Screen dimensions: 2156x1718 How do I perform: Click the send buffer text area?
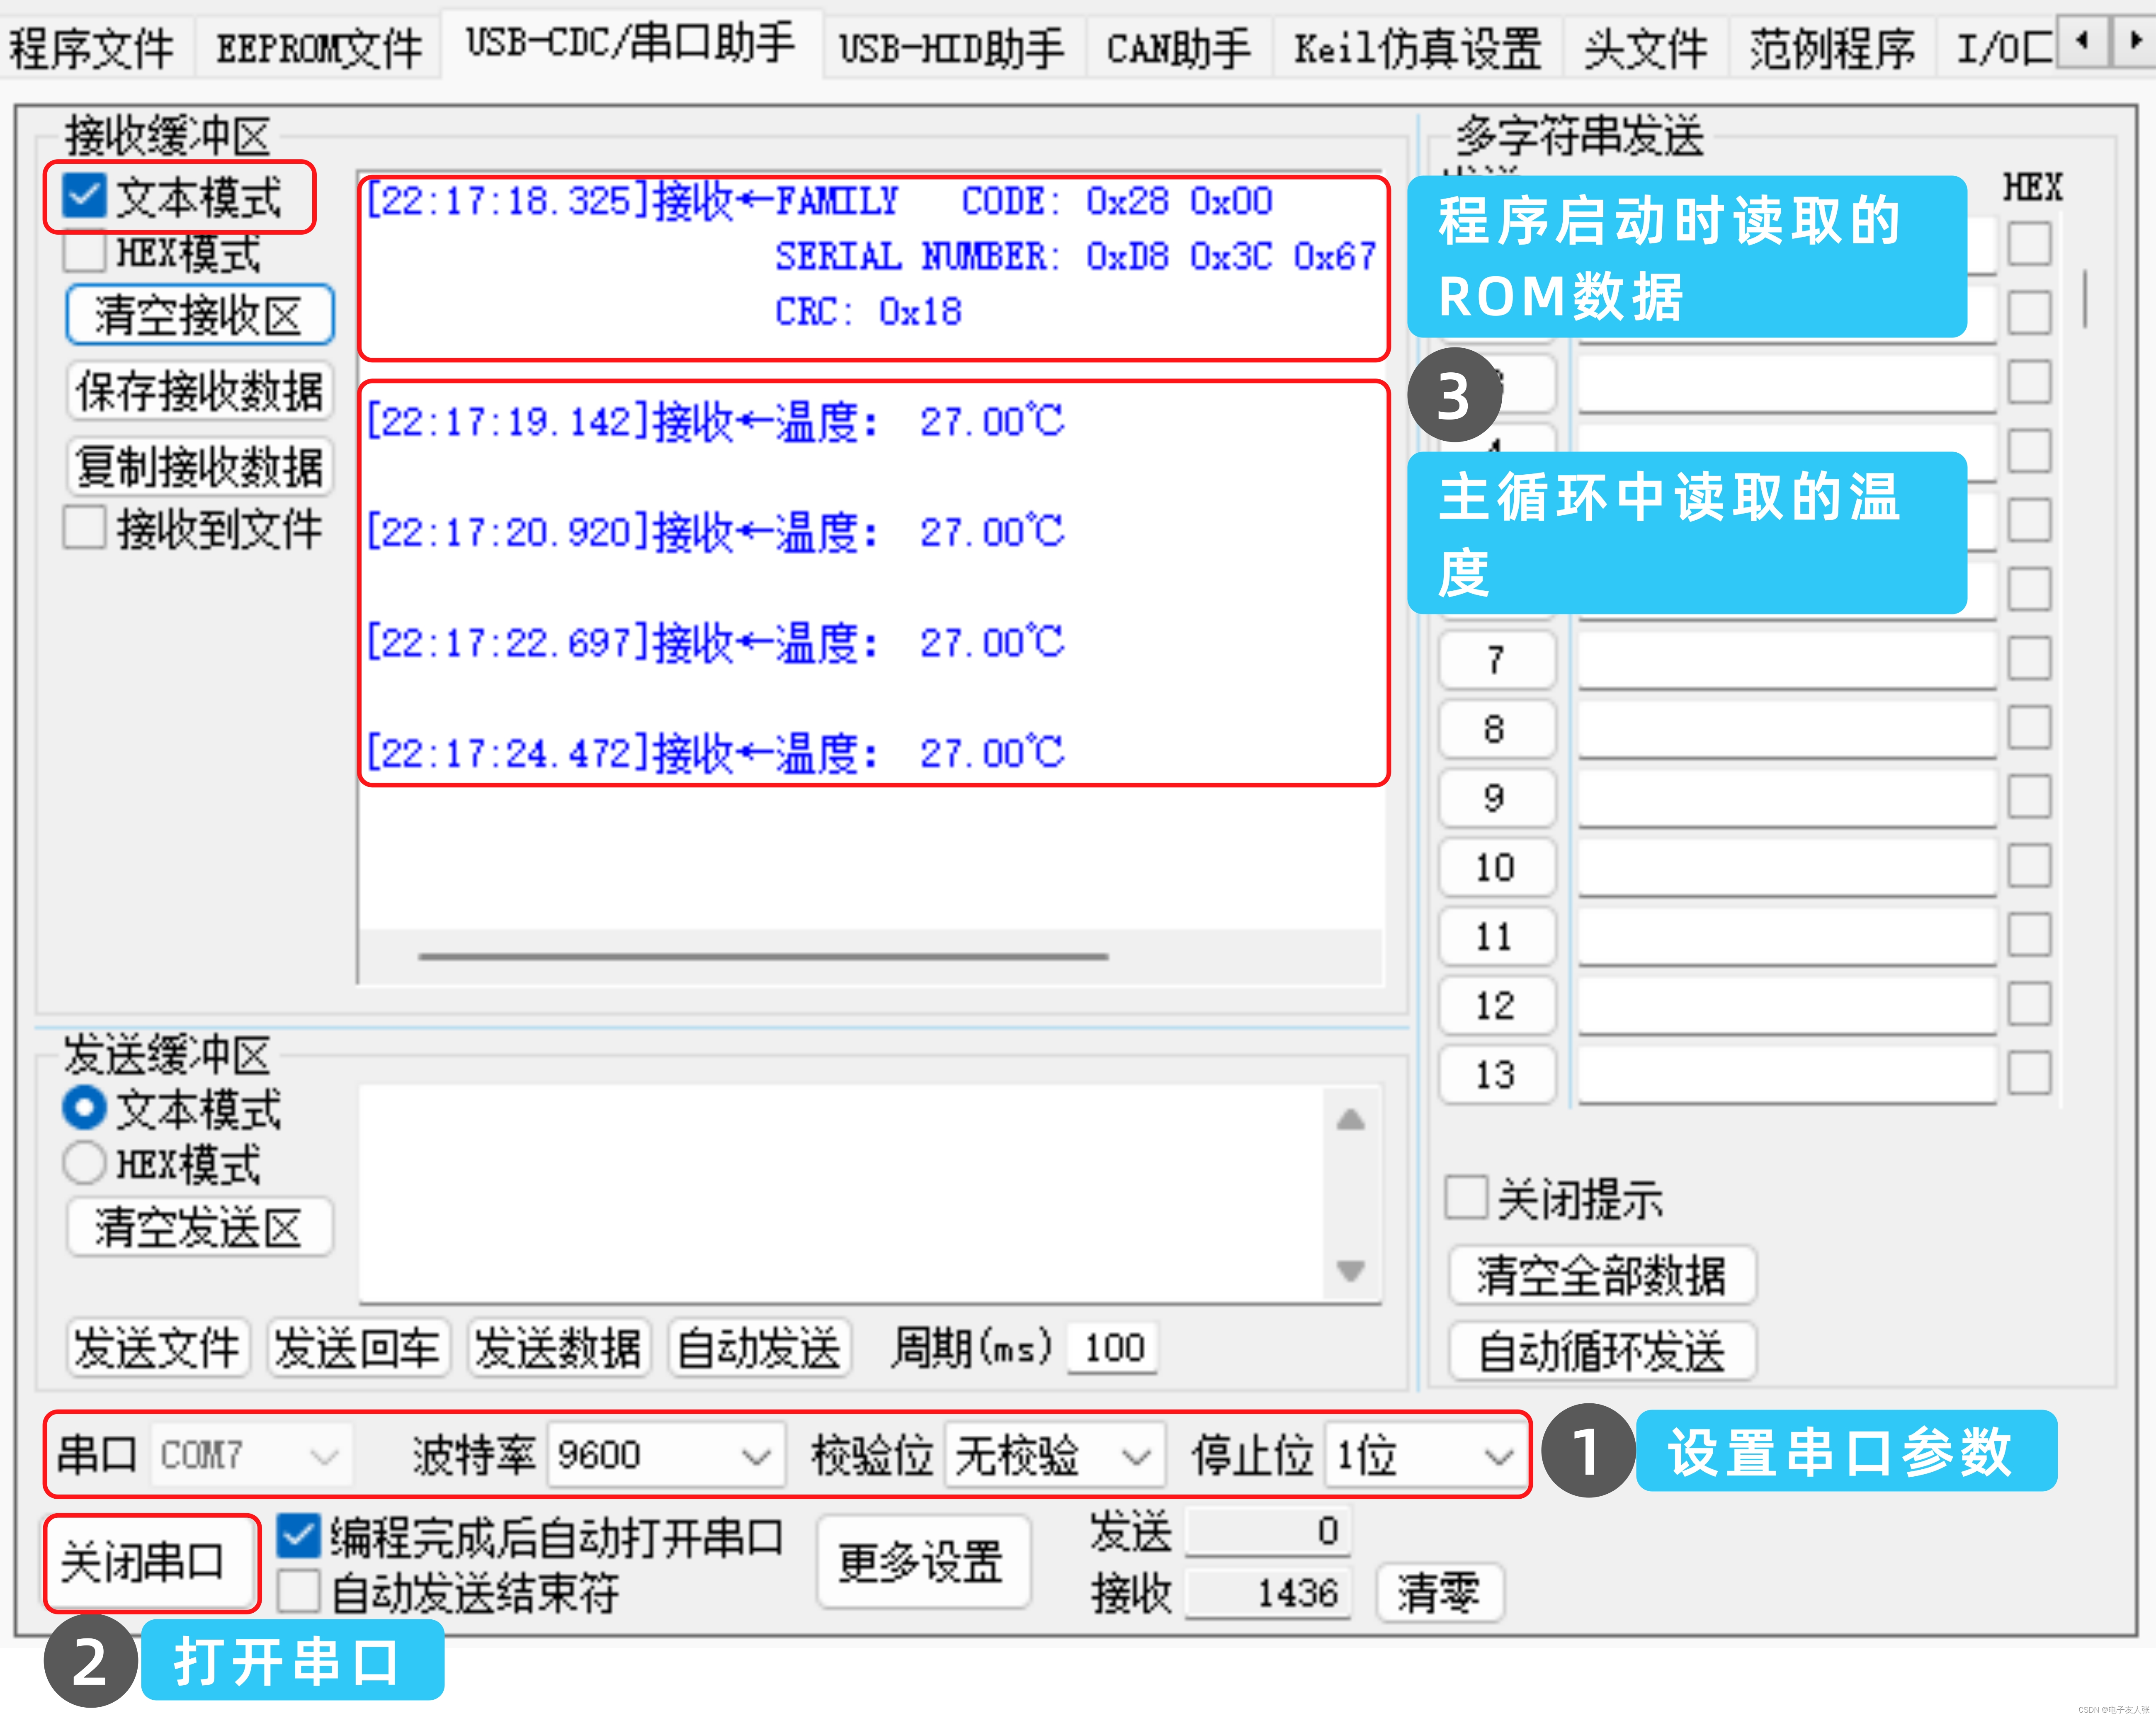(840, 1193)
